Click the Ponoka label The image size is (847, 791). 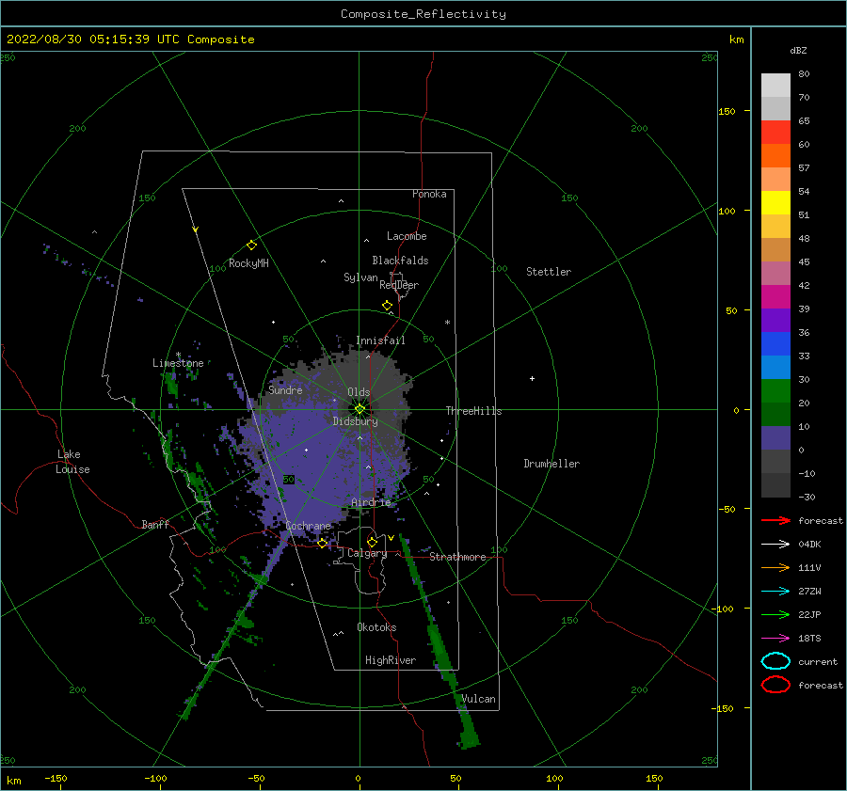[429, 194]
